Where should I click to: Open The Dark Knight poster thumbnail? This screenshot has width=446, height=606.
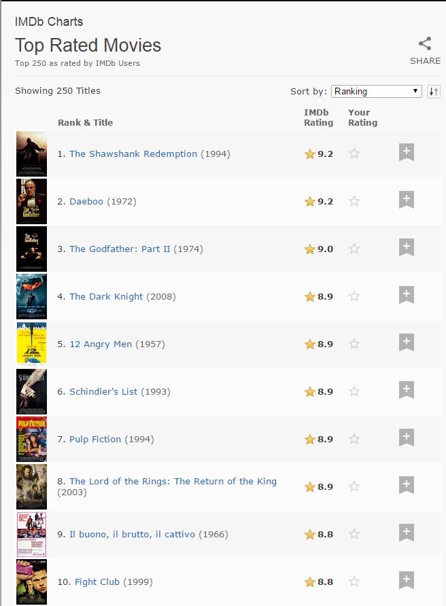[x=31, y=296]
